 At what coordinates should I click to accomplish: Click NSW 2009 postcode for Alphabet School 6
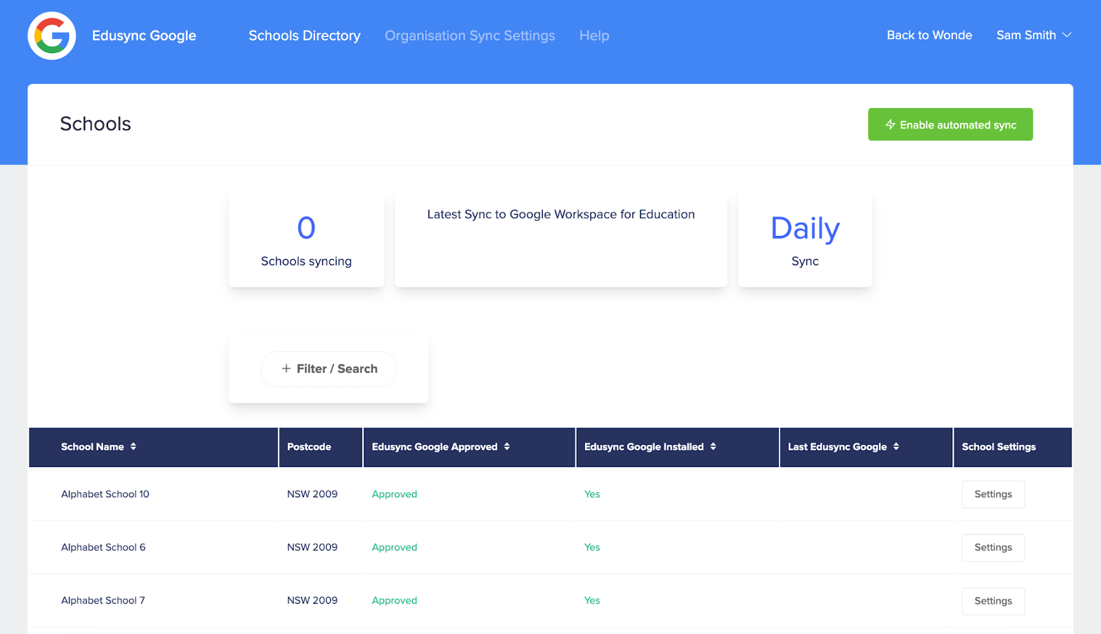click(312, 547)
